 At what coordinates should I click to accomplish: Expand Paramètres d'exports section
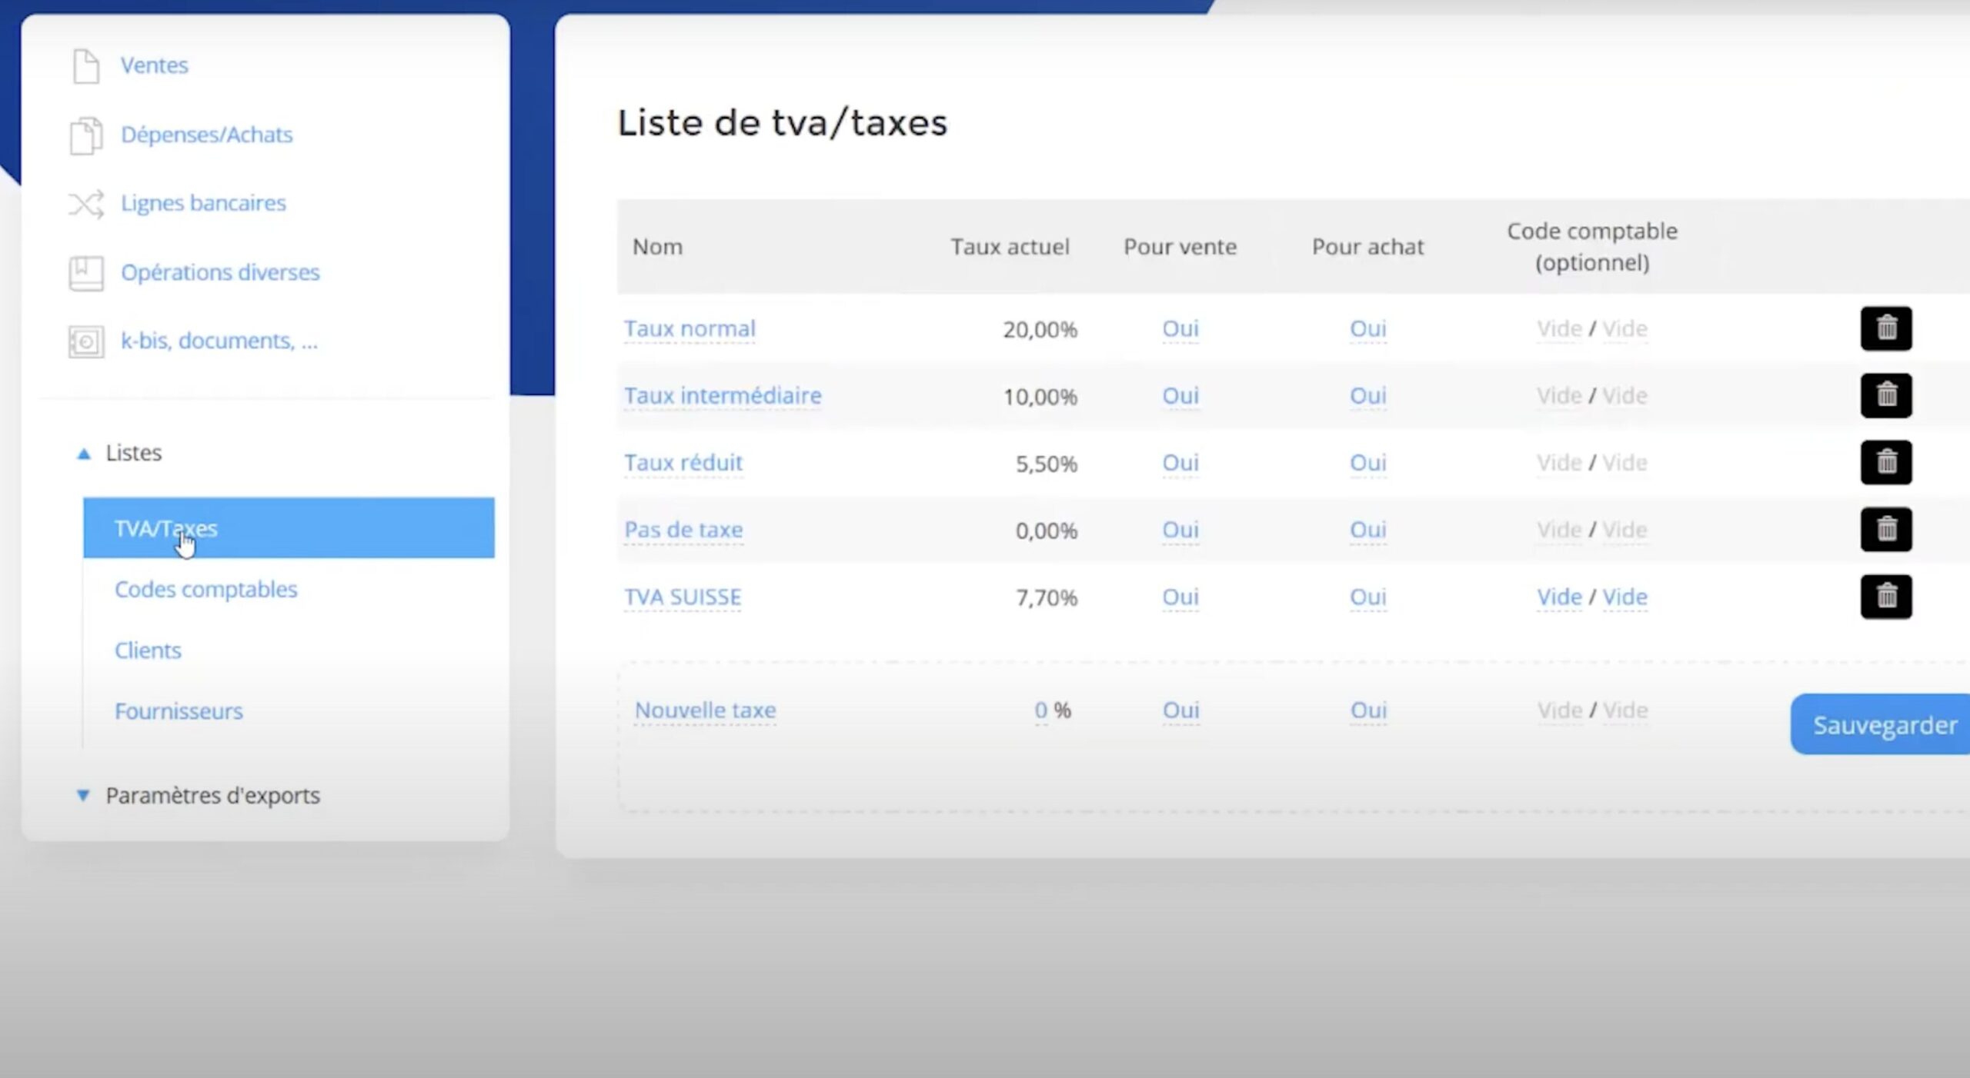click(x=198, y=795)
